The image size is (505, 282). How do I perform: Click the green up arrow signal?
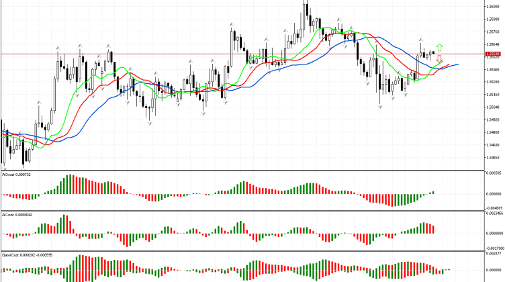439,46
